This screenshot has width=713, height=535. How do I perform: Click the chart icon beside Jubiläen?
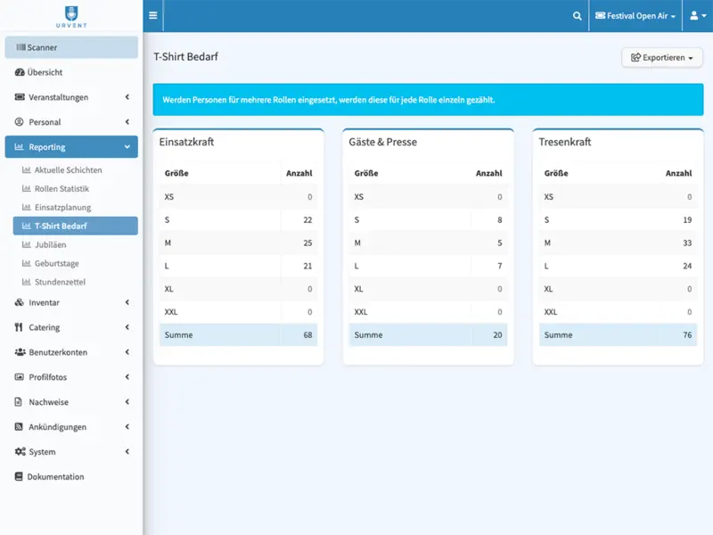click(x=27, y=244)
